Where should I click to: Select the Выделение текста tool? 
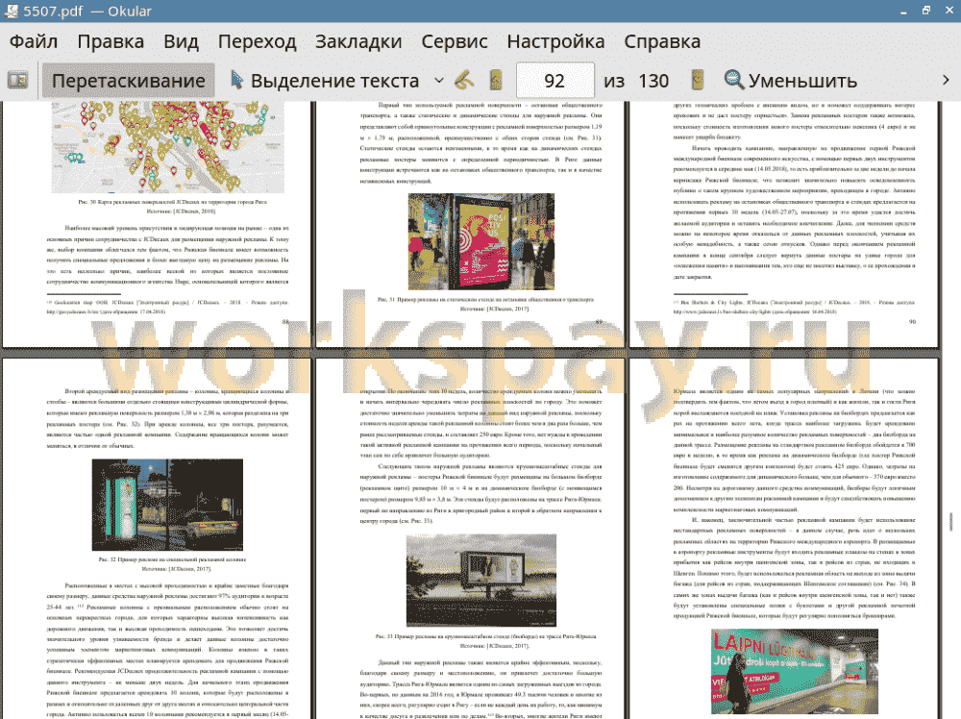pyautogui.click(x=325, y=81)
